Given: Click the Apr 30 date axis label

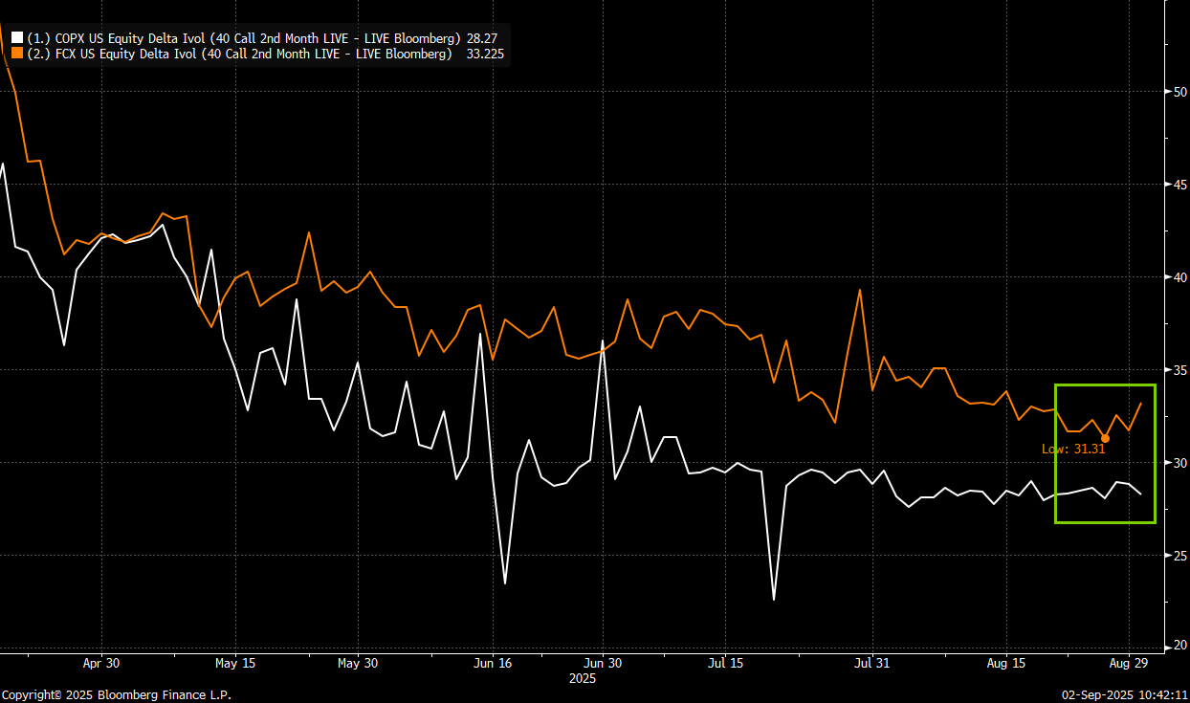Looking at the screenshot, I should pos(101,663).
